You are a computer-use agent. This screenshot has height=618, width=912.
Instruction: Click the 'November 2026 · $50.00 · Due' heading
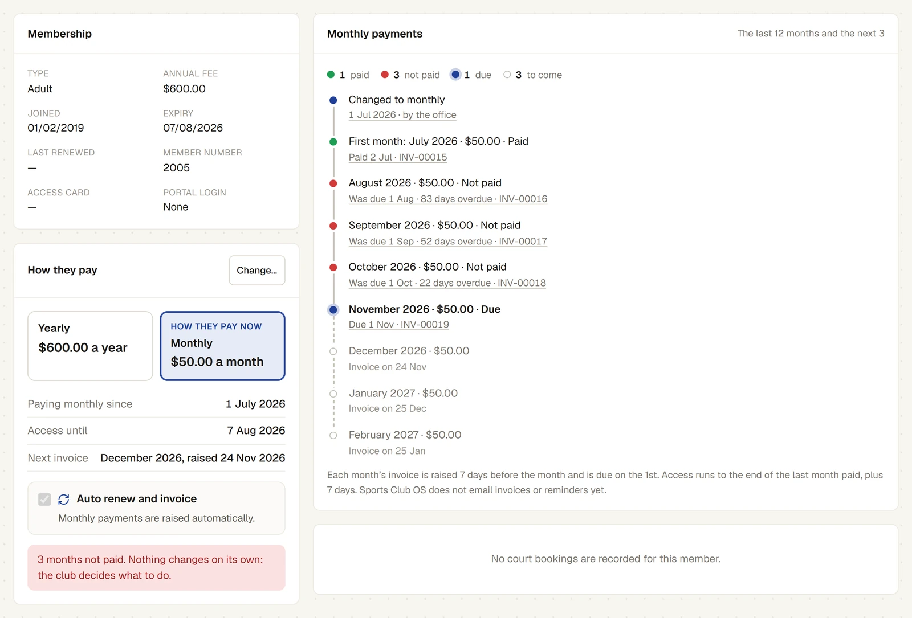425,309
